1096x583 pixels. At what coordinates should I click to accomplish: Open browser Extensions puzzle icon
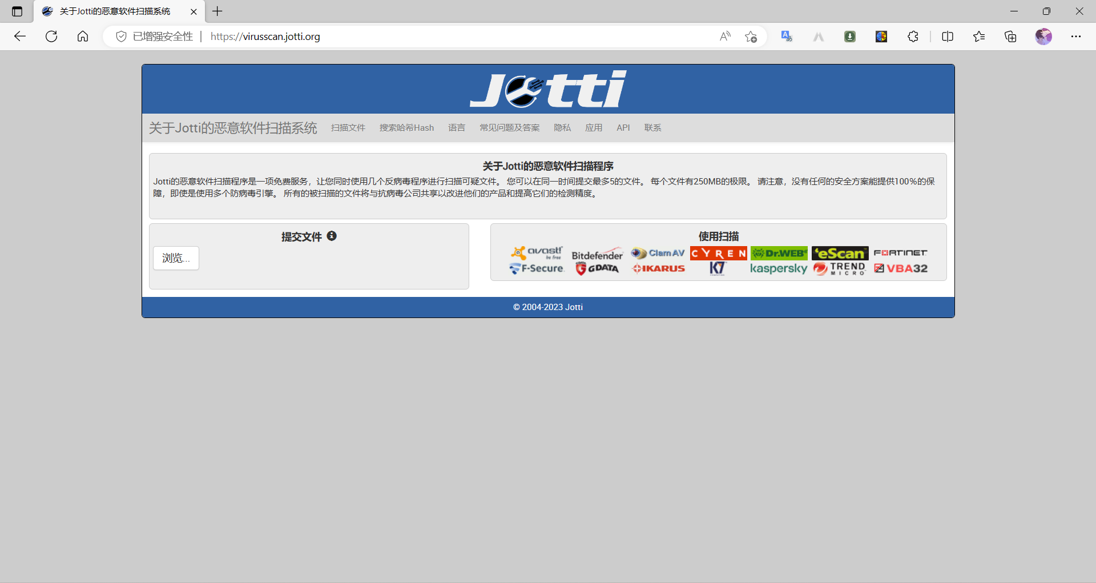[x=913, y=37]
